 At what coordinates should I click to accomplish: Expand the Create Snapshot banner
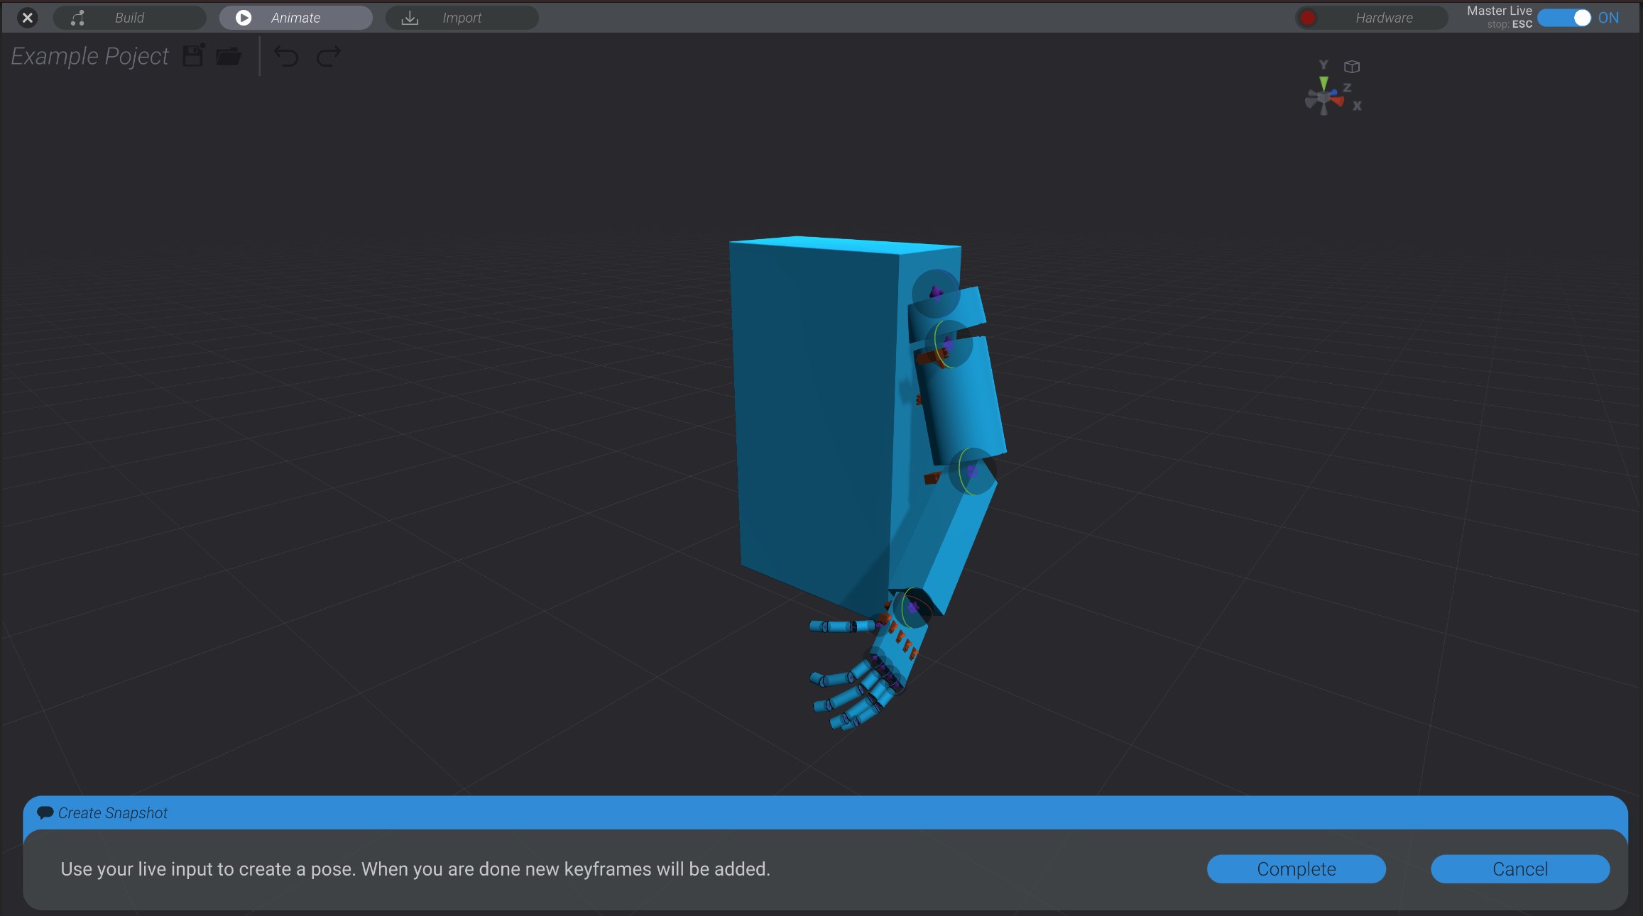point(114,813)
